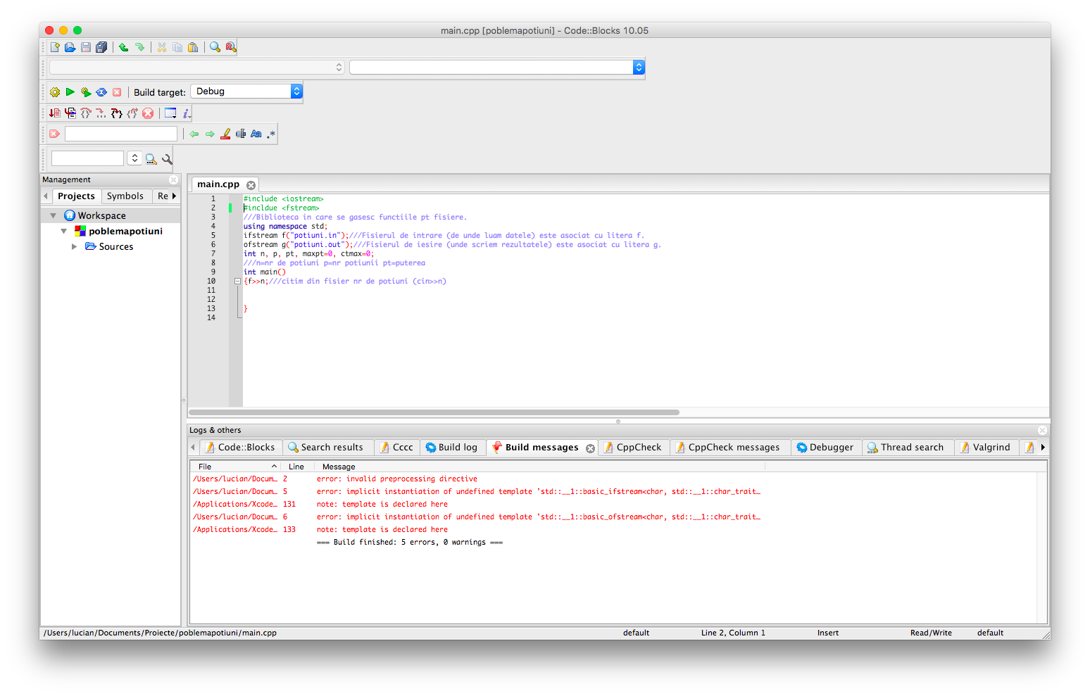Screen dimensions: 1090x696
Task: Collapse the poblemapotiuni project node
Action: coord(64,231)
